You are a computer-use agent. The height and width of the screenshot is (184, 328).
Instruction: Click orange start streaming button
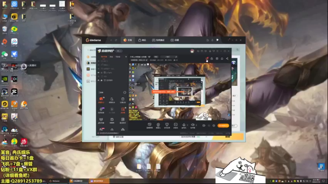pyautogui.click(x=223, y=126)
